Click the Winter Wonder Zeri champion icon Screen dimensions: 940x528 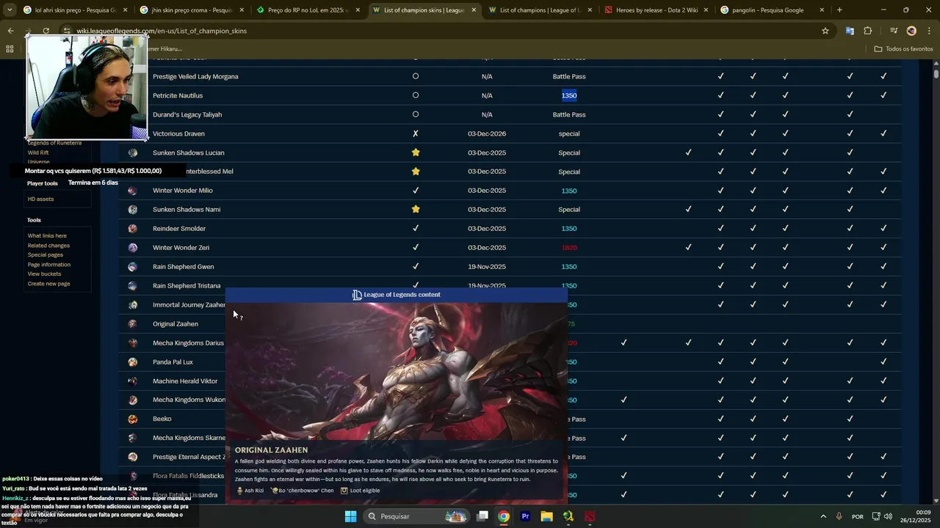(133, 248)
